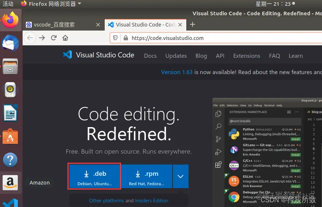322x207 pixels.
Task: Click the Visual Studio Code site logo
Action: click(67, 54)
